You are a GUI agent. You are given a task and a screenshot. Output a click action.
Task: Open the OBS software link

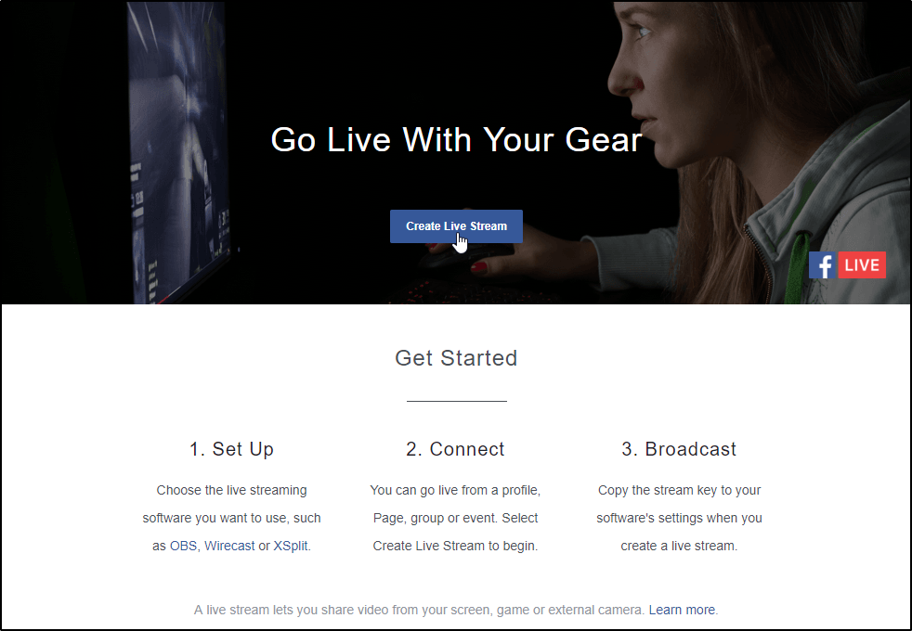click(183, 546)
